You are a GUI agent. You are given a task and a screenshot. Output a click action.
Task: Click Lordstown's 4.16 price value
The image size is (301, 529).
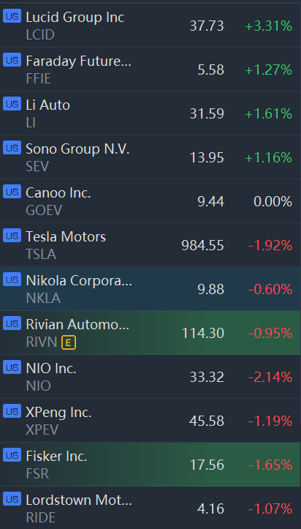(x=210, y=509)
